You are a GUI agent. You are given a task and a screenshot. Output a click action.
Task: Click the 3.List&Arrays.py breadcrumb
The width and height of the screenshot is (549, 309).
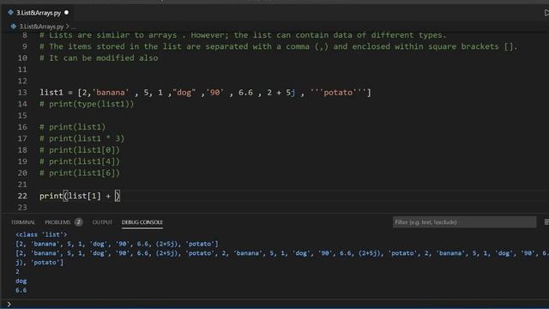point(41,27)
